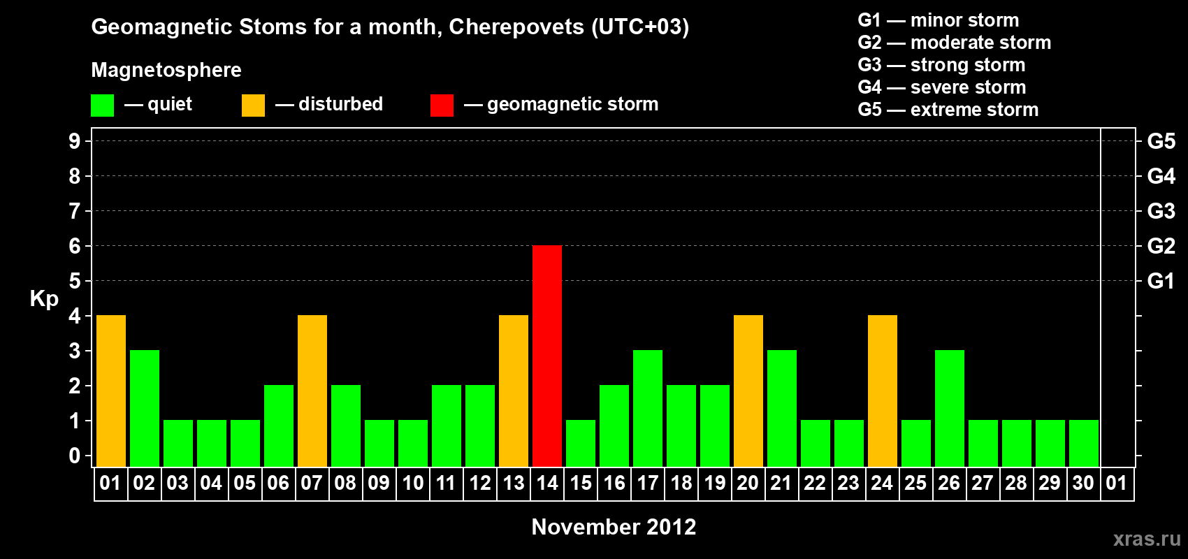Click Kp value 0 on the left axis
The image size is (1188, 559).
[75, 456]
